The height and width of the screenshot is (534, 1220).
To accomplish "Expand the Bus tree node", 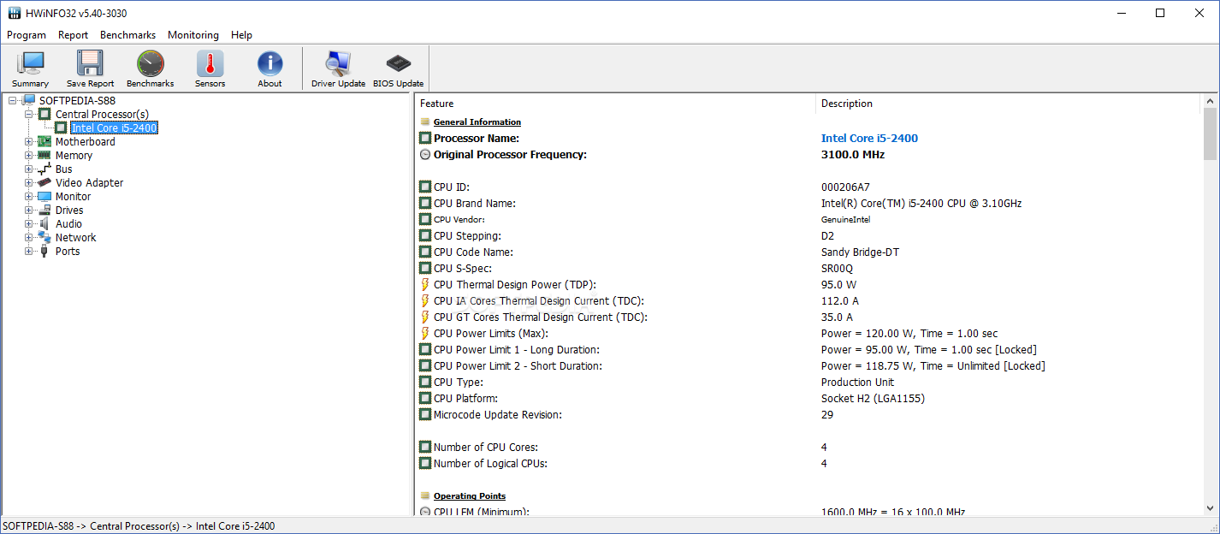I will (x=28, y=169).
